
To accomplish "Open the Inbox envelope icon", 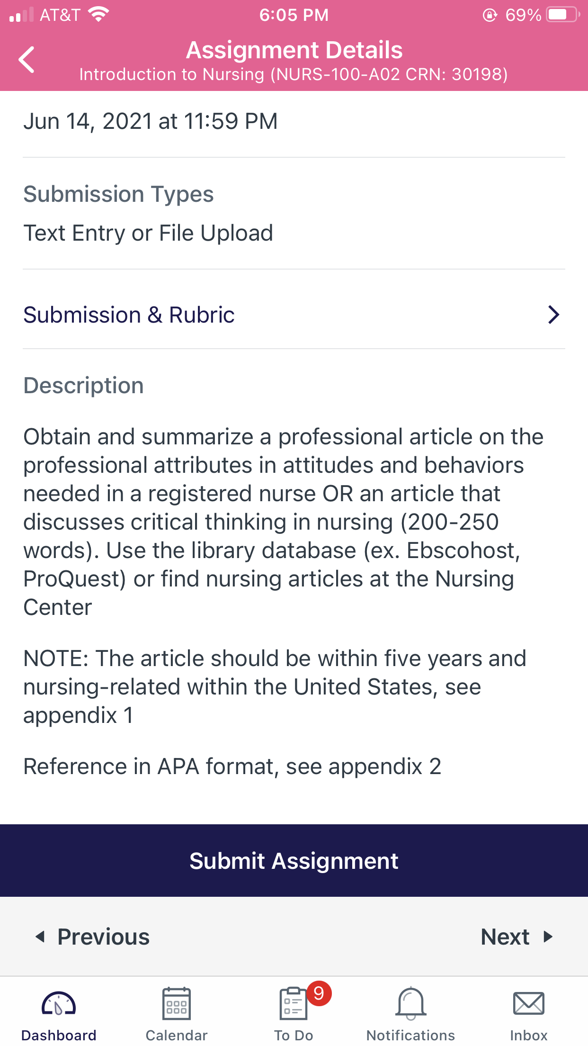I will 529,1003.
